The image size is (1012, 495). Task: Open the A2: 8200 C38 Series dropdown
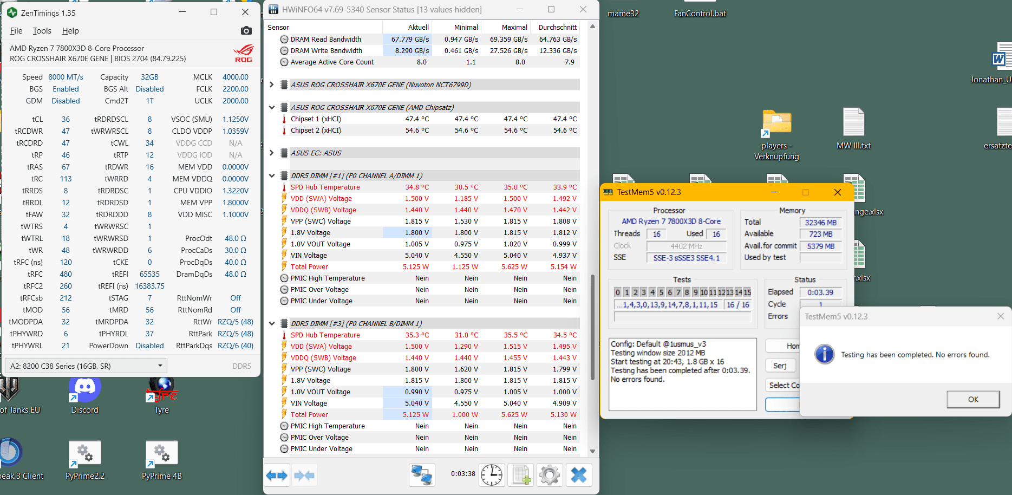(x=86, y=366)
